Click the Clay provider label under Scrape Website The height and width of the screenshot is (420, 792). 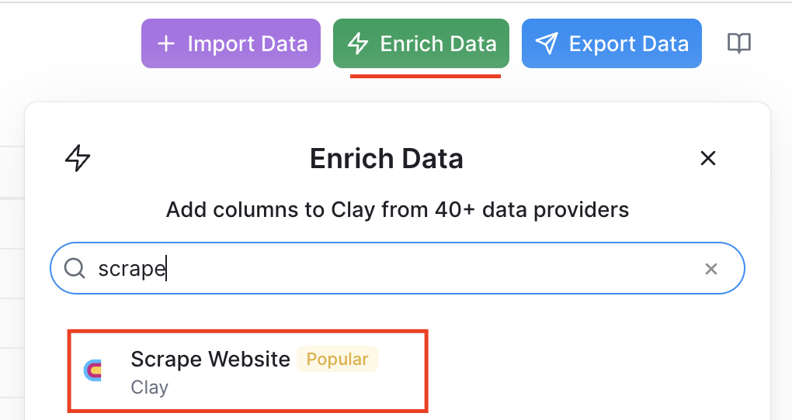[150, 387]
